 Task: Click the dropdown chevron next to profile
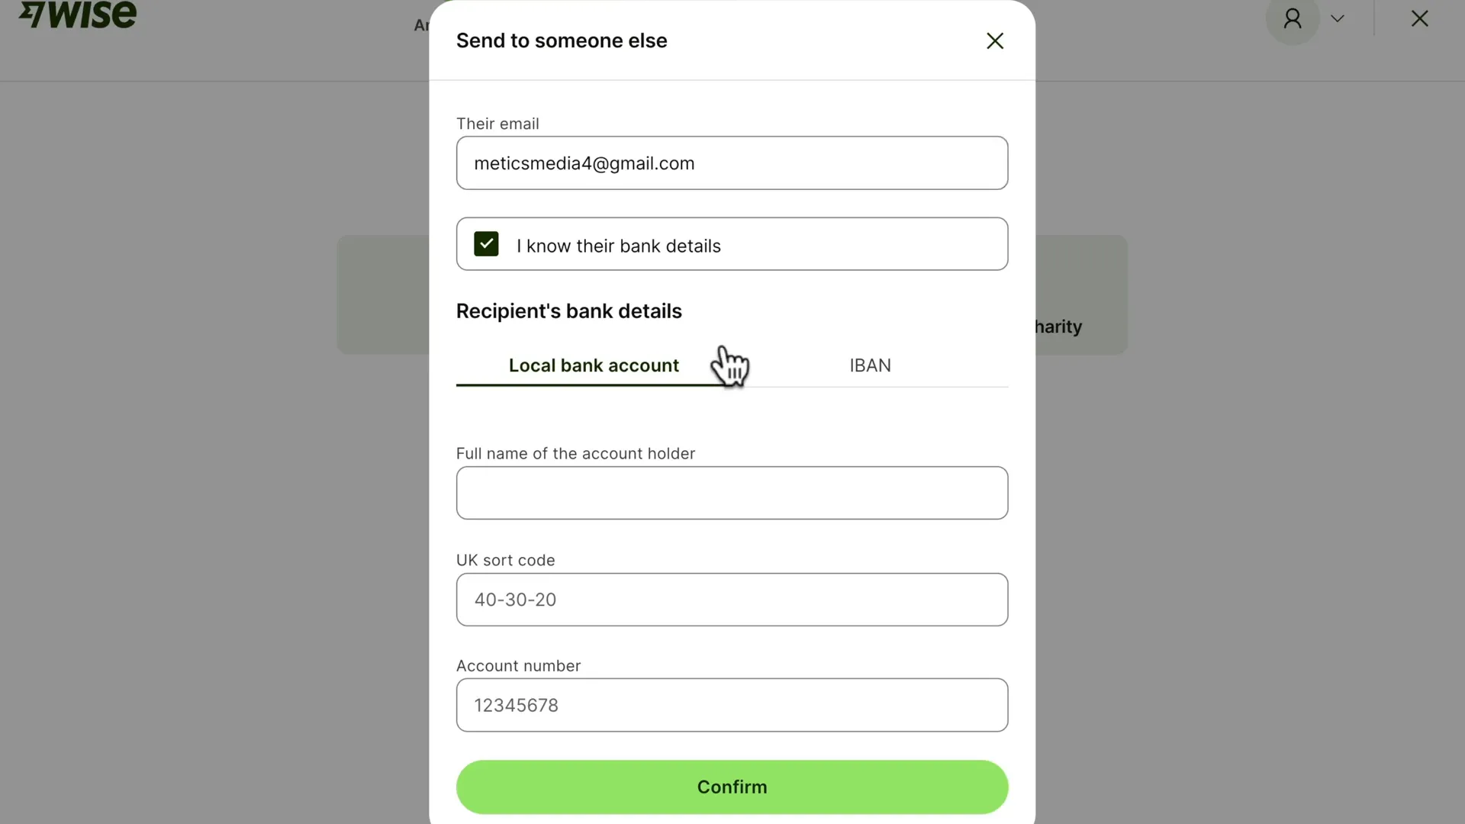(1338, 17)
